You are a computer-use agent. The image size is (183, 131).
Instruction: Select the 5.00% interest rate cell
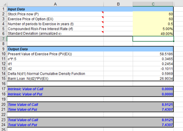[x=153, y=29]
